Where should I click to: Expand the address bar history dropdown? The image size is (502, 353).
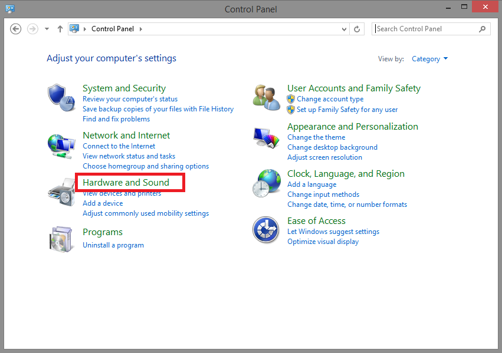click(x=344, y=29)
